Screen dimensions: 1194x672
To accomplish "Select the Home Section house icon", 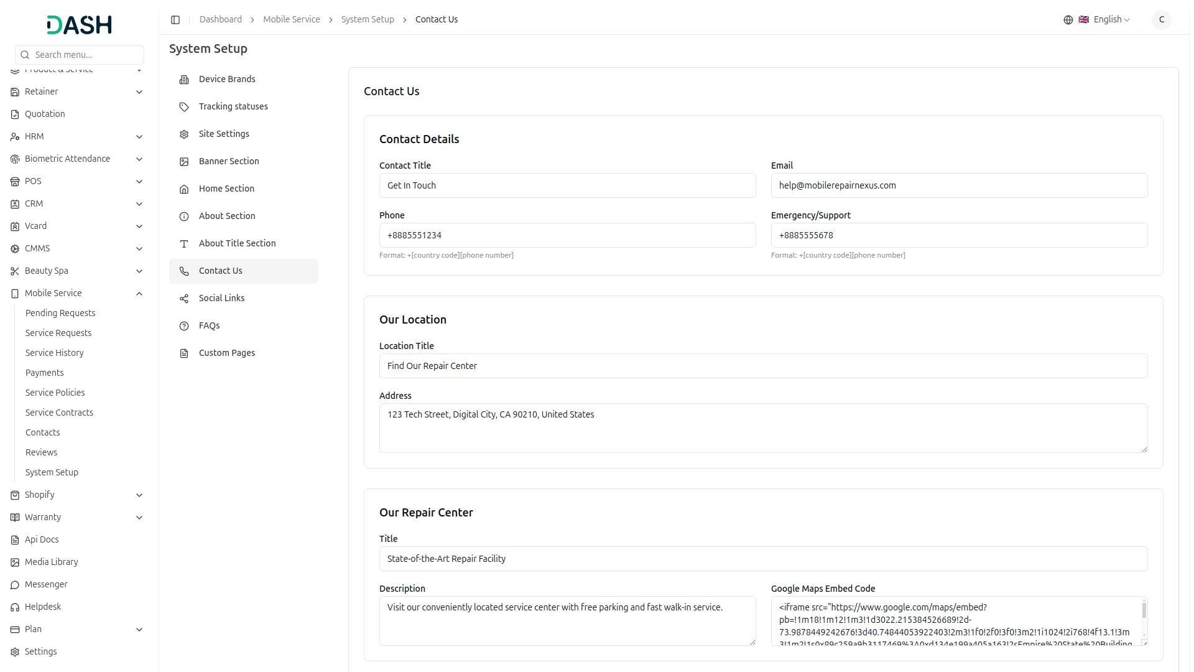I will 183,189.
